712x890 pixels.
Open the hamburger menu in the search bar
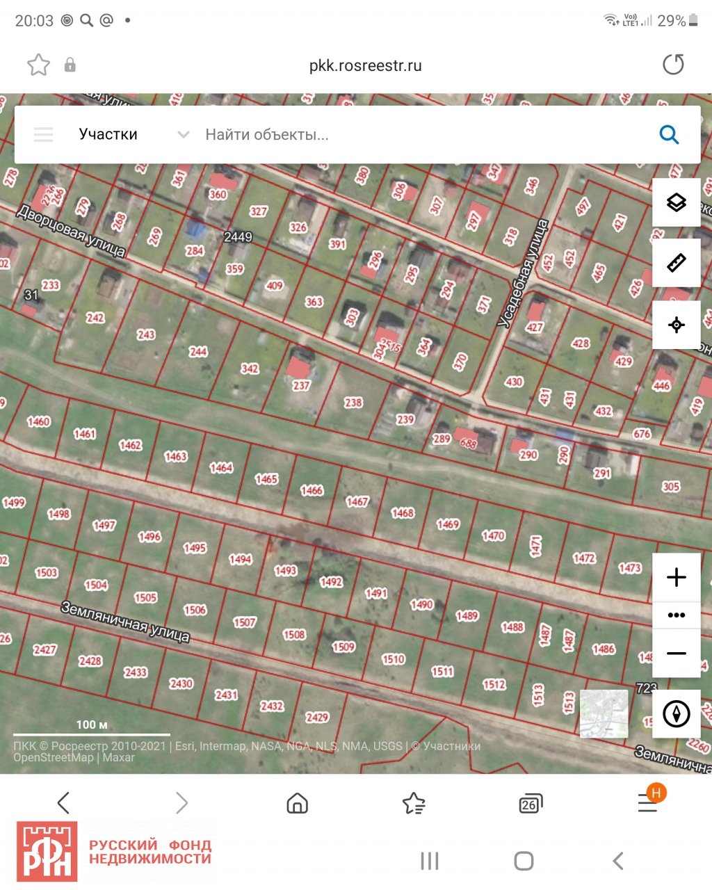(44, 134)
